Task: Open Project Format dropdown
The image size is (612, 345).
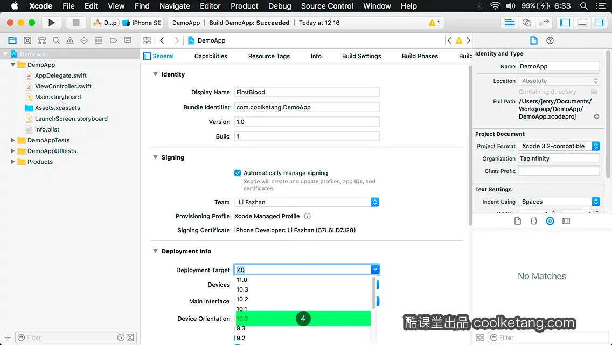Action: click(x=559, y=146)
